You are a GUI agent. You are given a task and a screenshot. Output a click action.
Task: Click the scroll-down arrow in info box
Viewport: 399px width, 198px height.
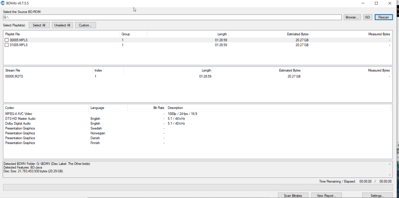click(390, 175)
